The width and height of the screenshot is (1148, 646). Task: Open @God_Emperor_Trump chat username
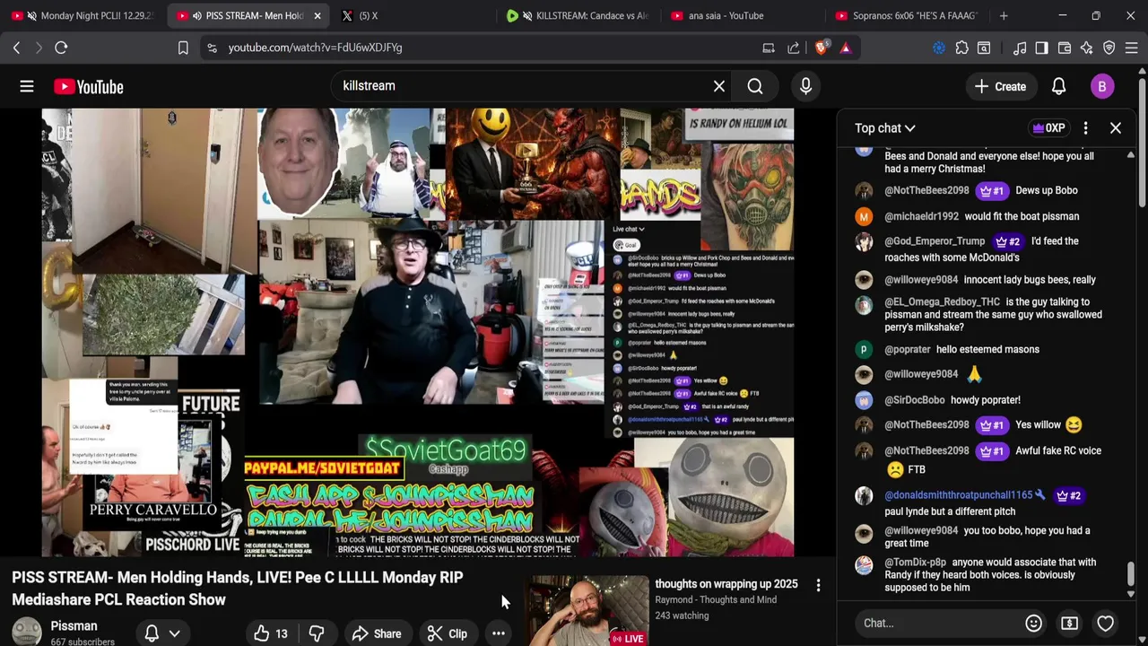click(935, 241)
